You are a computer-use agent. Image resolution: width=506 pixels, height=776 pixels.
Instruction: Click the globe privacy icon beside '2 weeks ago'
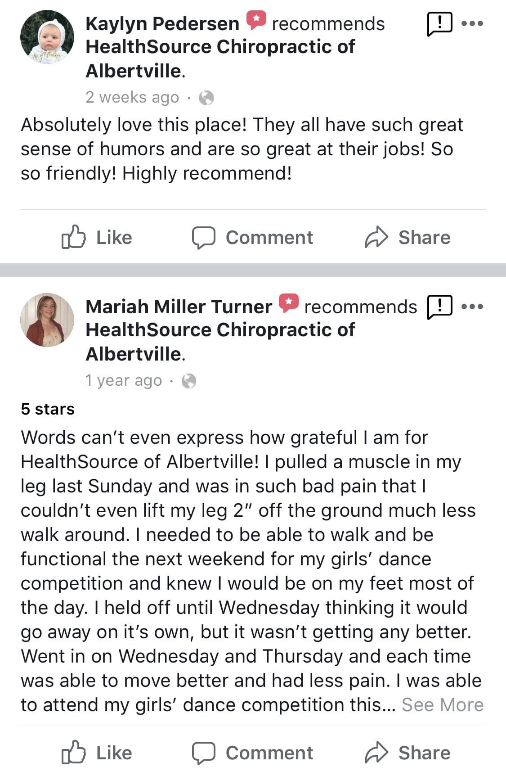(206, 98)
